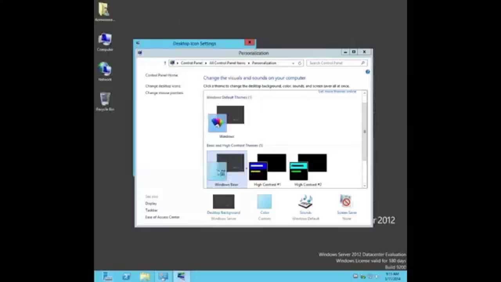Open the address bar history dropdown
Viewport: 501px width, 282px height.
(293, 63)
